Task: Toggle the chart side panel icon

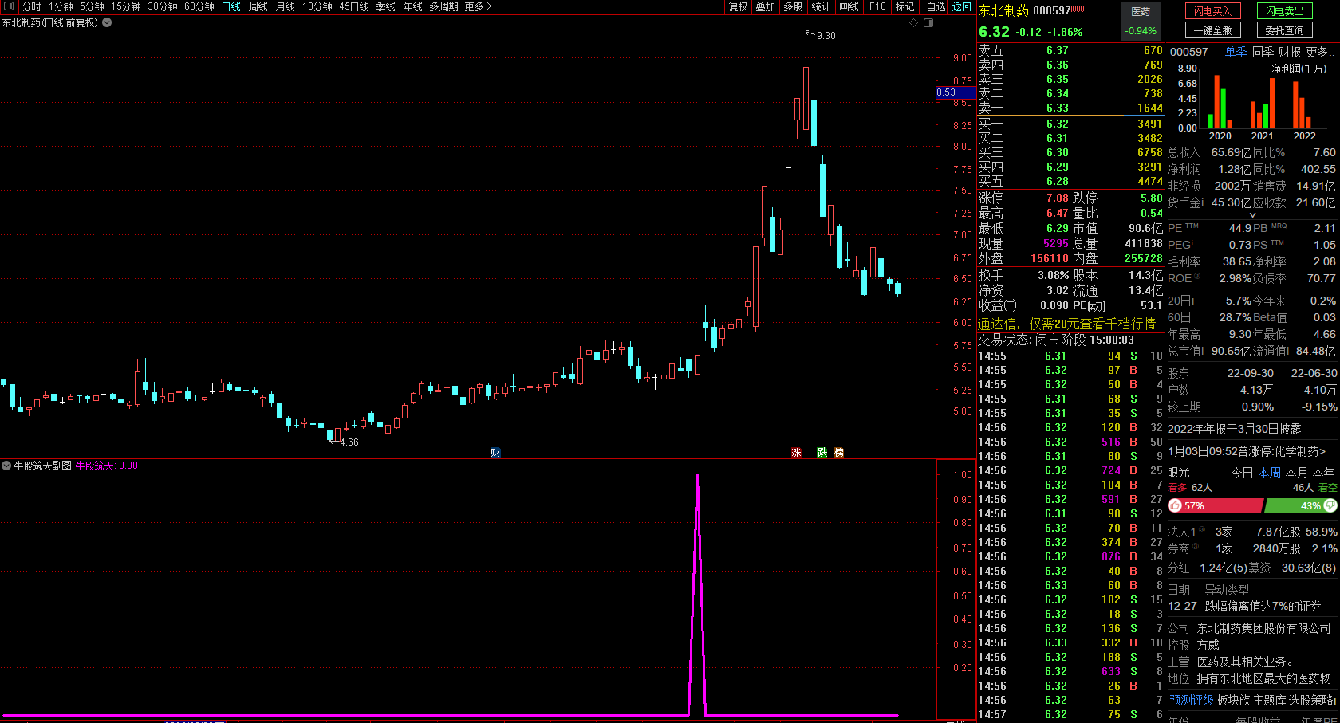Action: [x=928, y=22]
